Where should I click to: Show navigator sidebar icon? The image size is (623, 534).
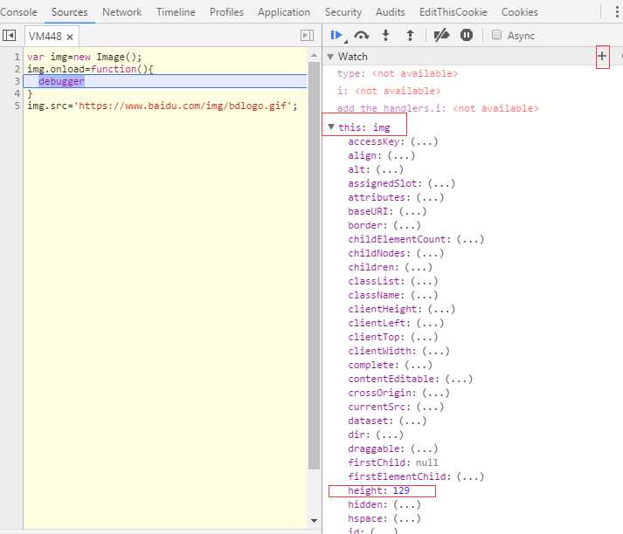[x=9, y=36]
